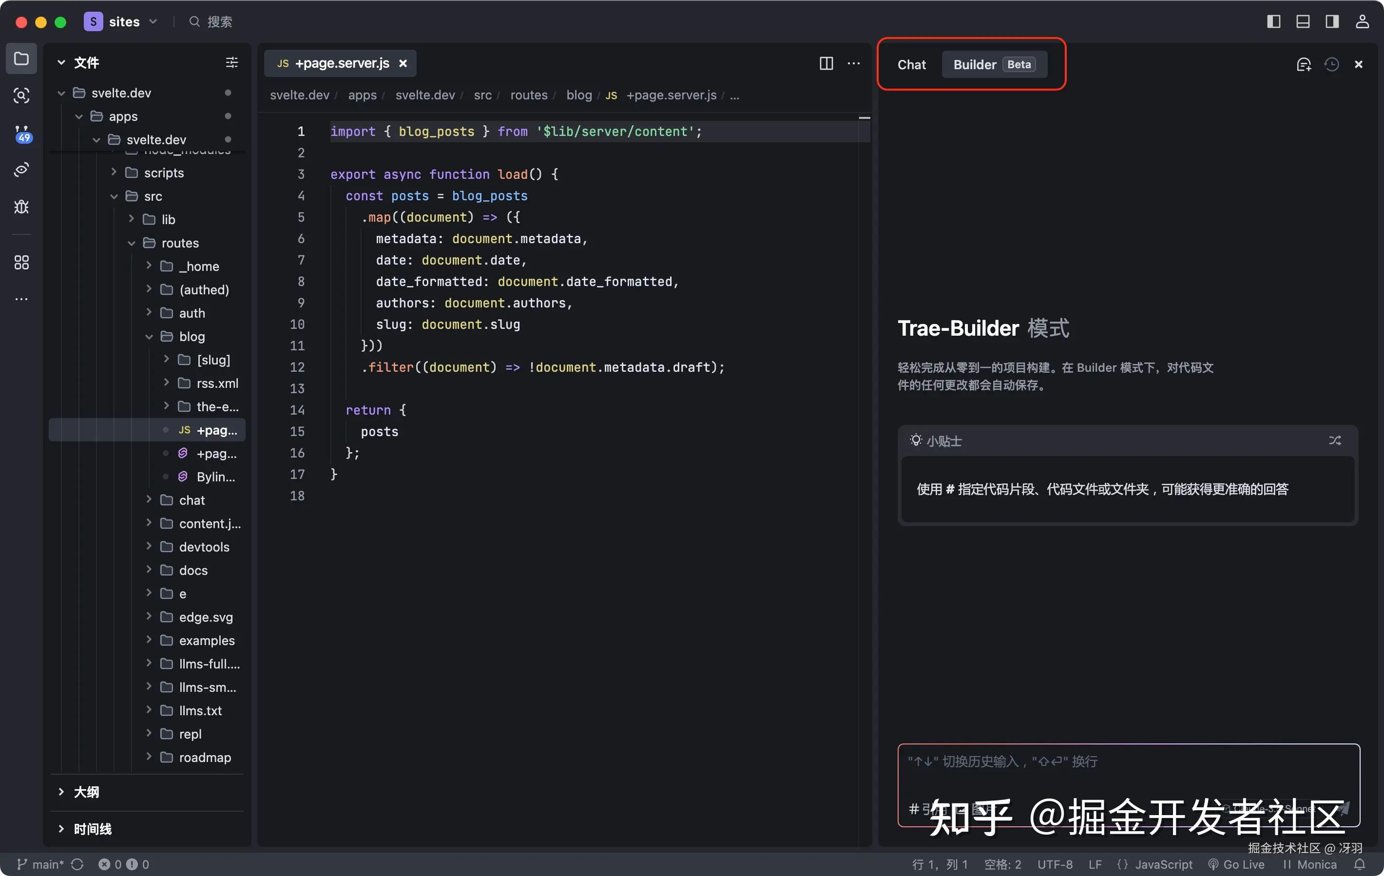Toggle the left sidebar panel
The height and width of the screenshot is (876, 1384).
(1275, 21)
